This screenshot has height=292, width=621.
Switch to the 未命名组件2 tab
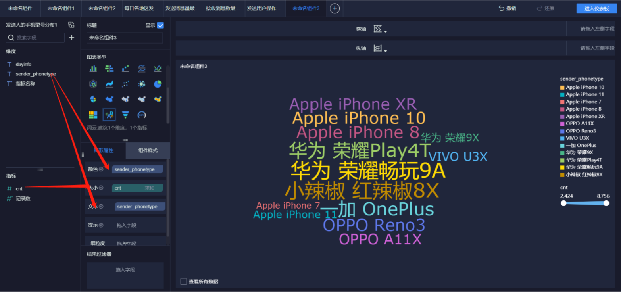point(101,8)
